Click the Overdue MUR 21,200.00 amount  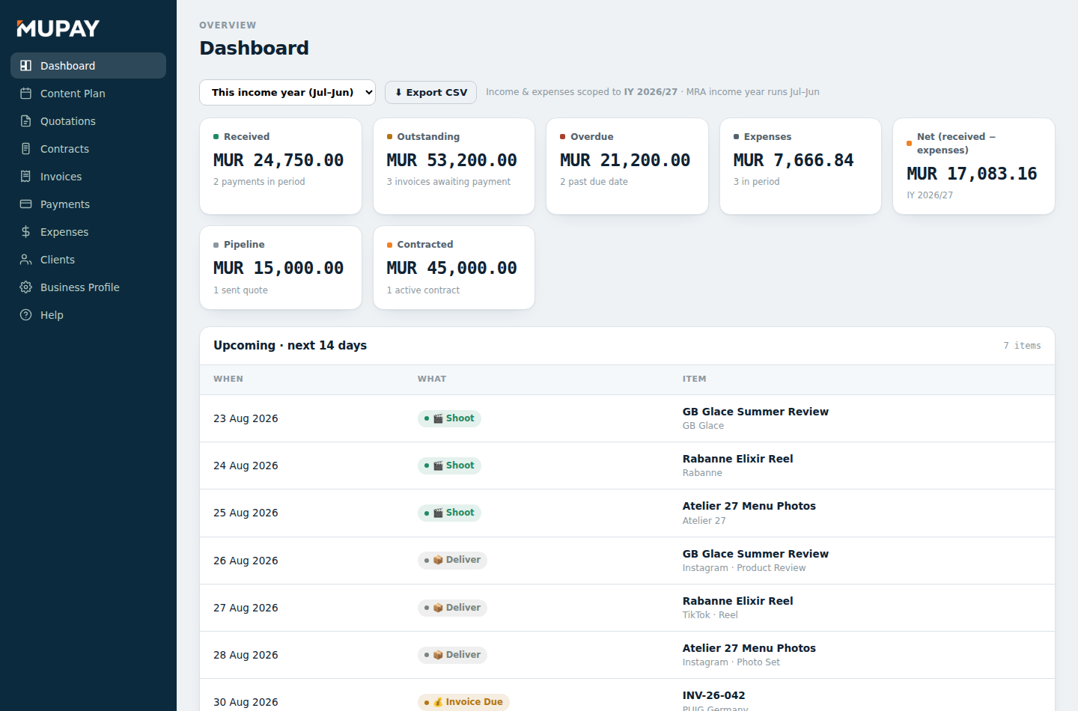(625, 160)
